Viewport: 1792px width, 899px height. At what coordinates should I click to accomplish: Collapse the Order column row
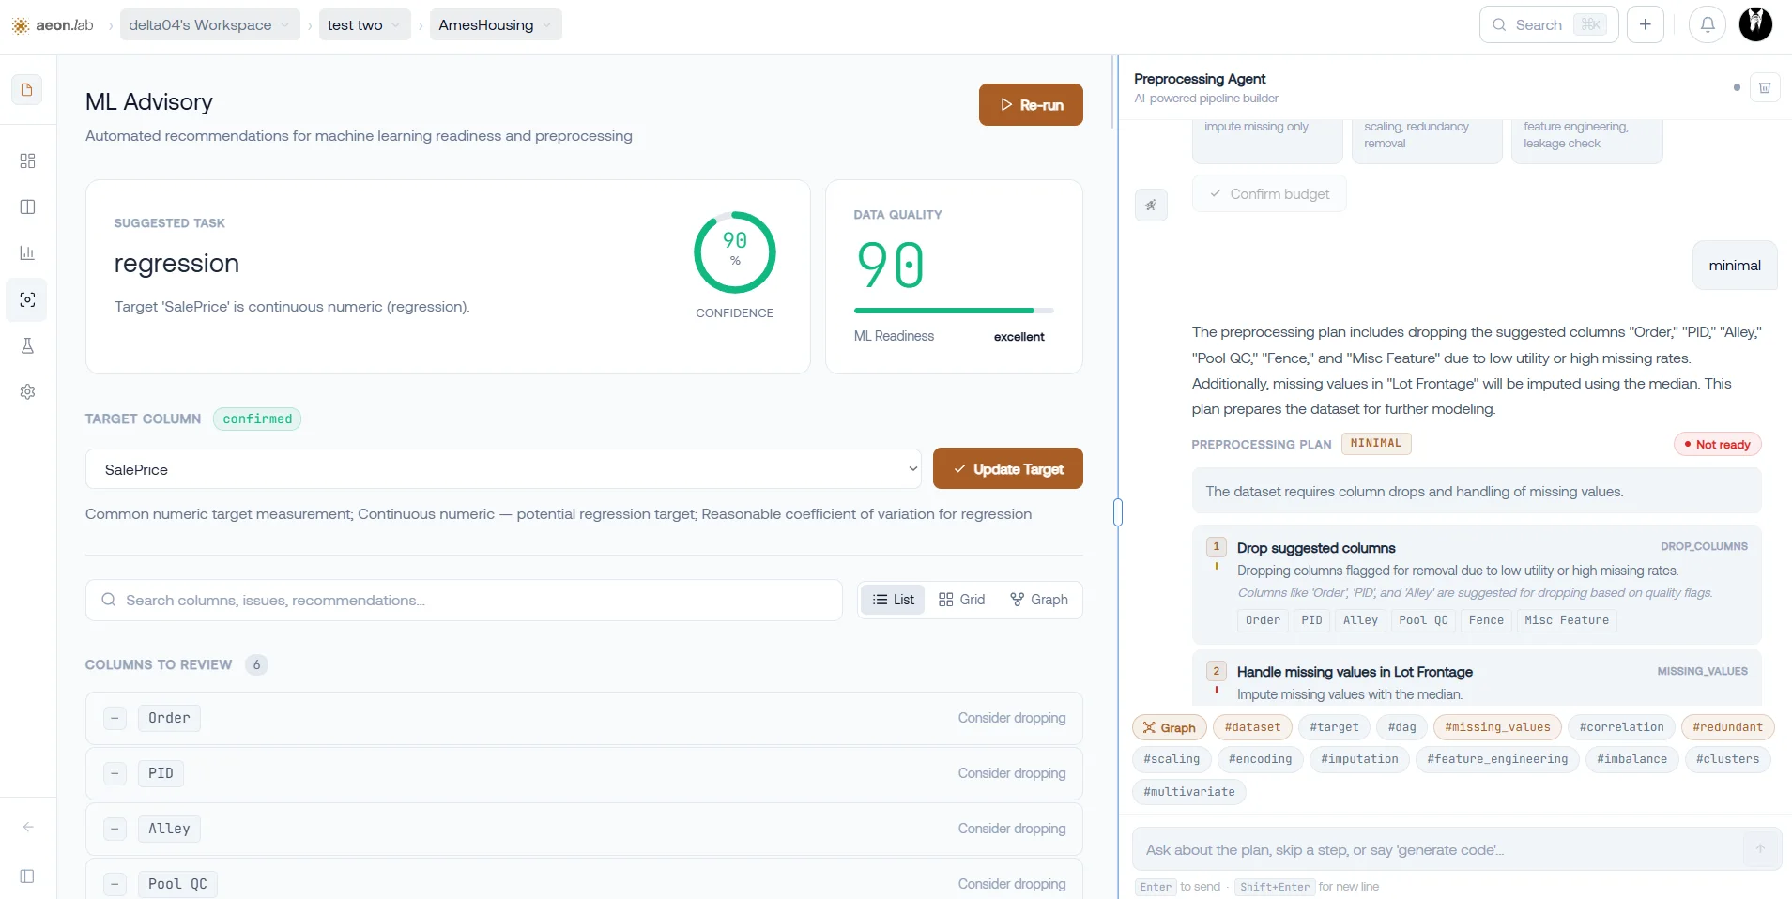click(115, 718)
